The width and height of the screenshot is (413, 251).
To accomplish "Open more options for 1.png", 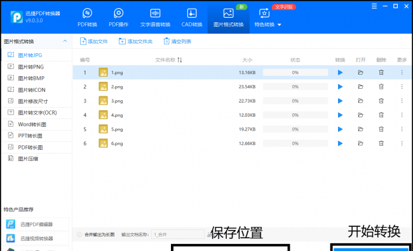I will click(x=402, y=72).
